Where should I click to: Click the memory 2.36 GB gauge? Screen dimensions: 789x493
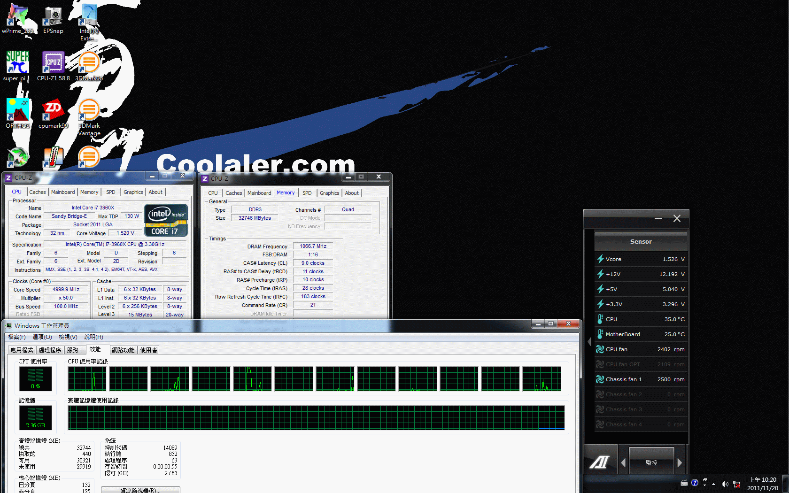pyautogui.click(x=35, y=417)
